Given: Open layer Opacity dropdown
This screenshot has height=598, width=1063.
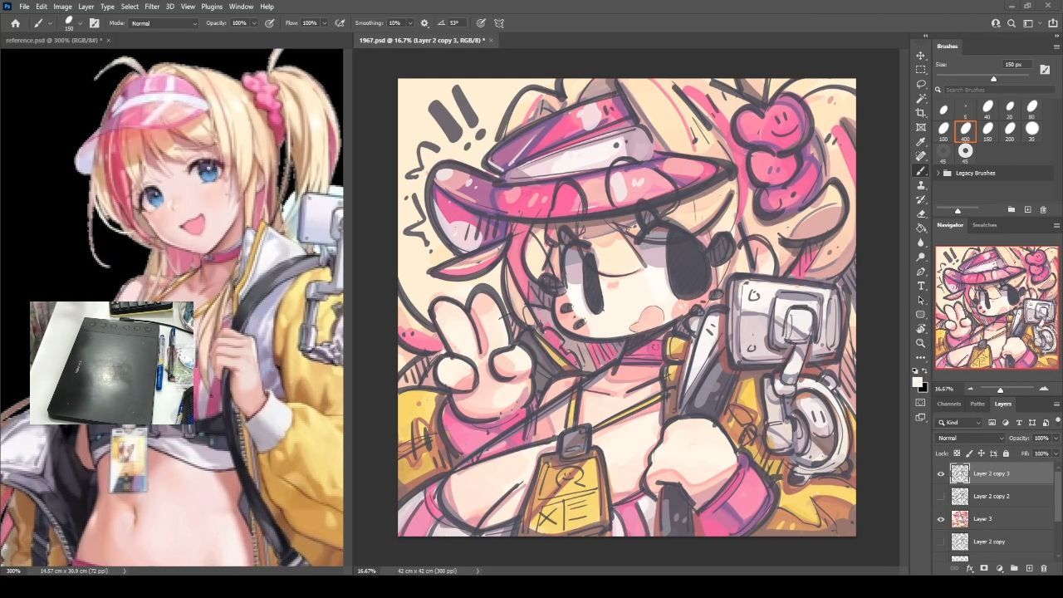Looking at the screenshot, I should (1056, 438).
